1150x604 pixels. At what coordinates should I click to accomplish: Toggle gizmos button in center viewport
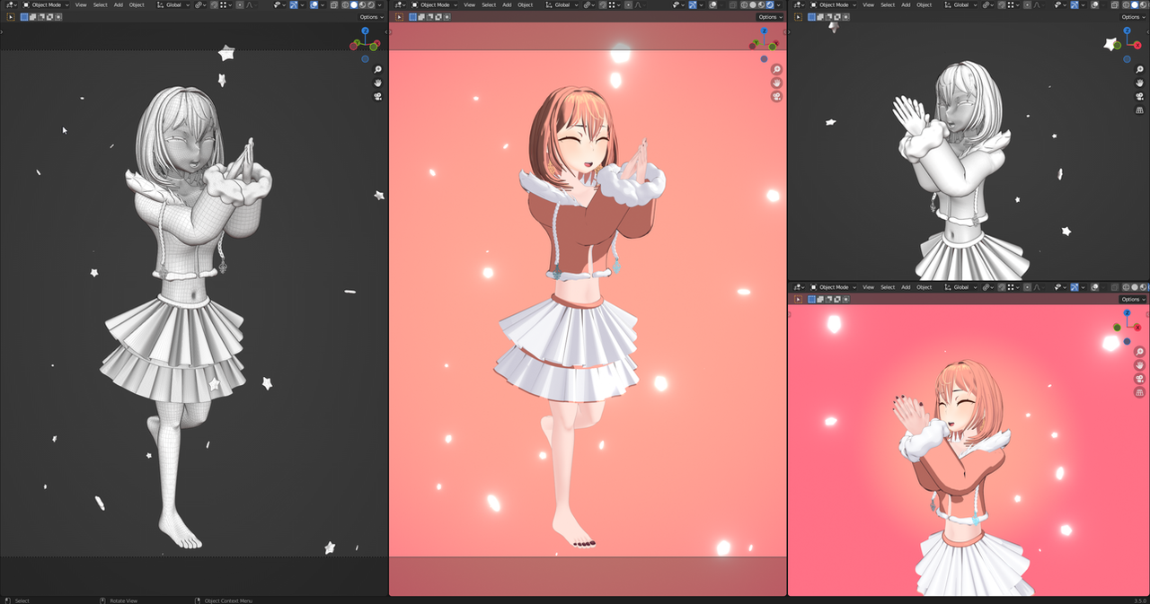[x=693, y=4]
